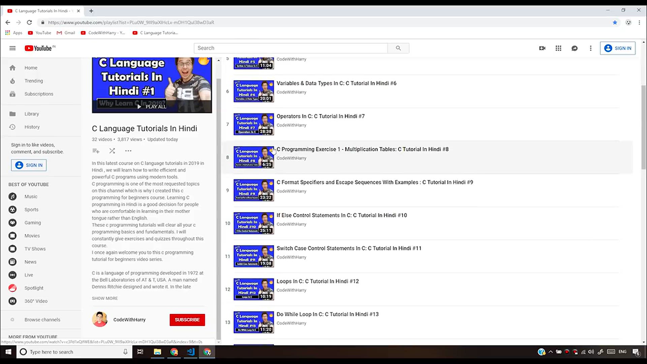Open the playlist three-dot more options
Image resolution: width=647 pixels, height=364 pixels.
click(x=128, y=151)
